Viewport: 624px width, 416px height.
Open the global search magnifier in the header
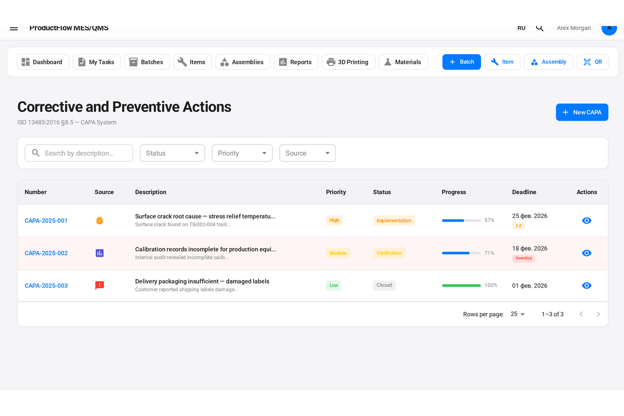pos(539,28)
